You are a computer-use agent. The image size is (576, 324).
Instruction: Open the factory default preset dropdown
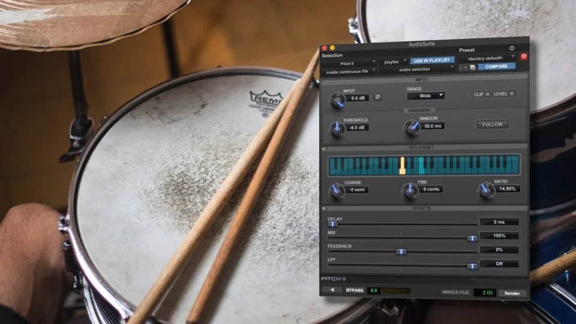click(x=487, y=58)
